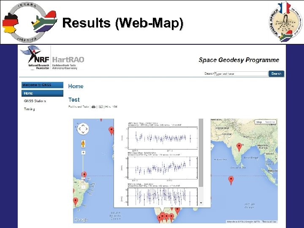Pan the map down with arrow control
Screen dimensions: 304x228
(83, 132)
